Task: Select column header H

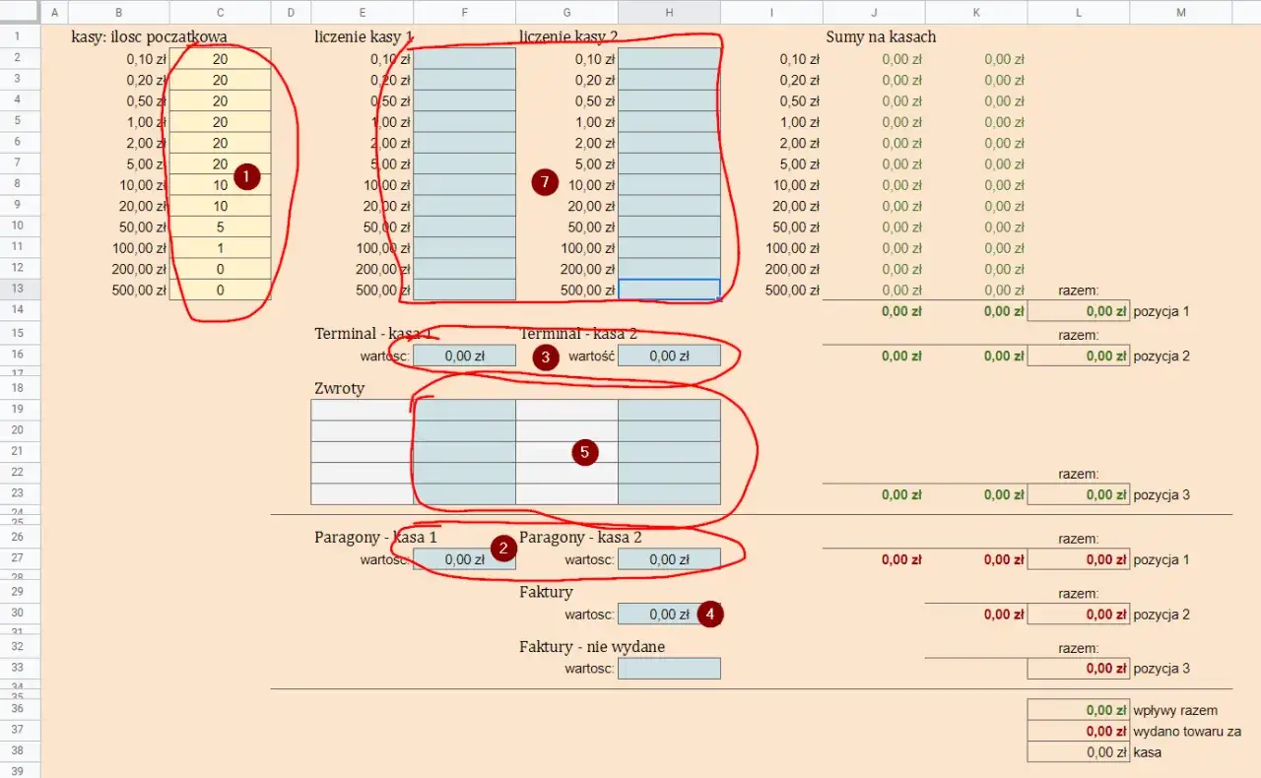Action: (669, 12)
